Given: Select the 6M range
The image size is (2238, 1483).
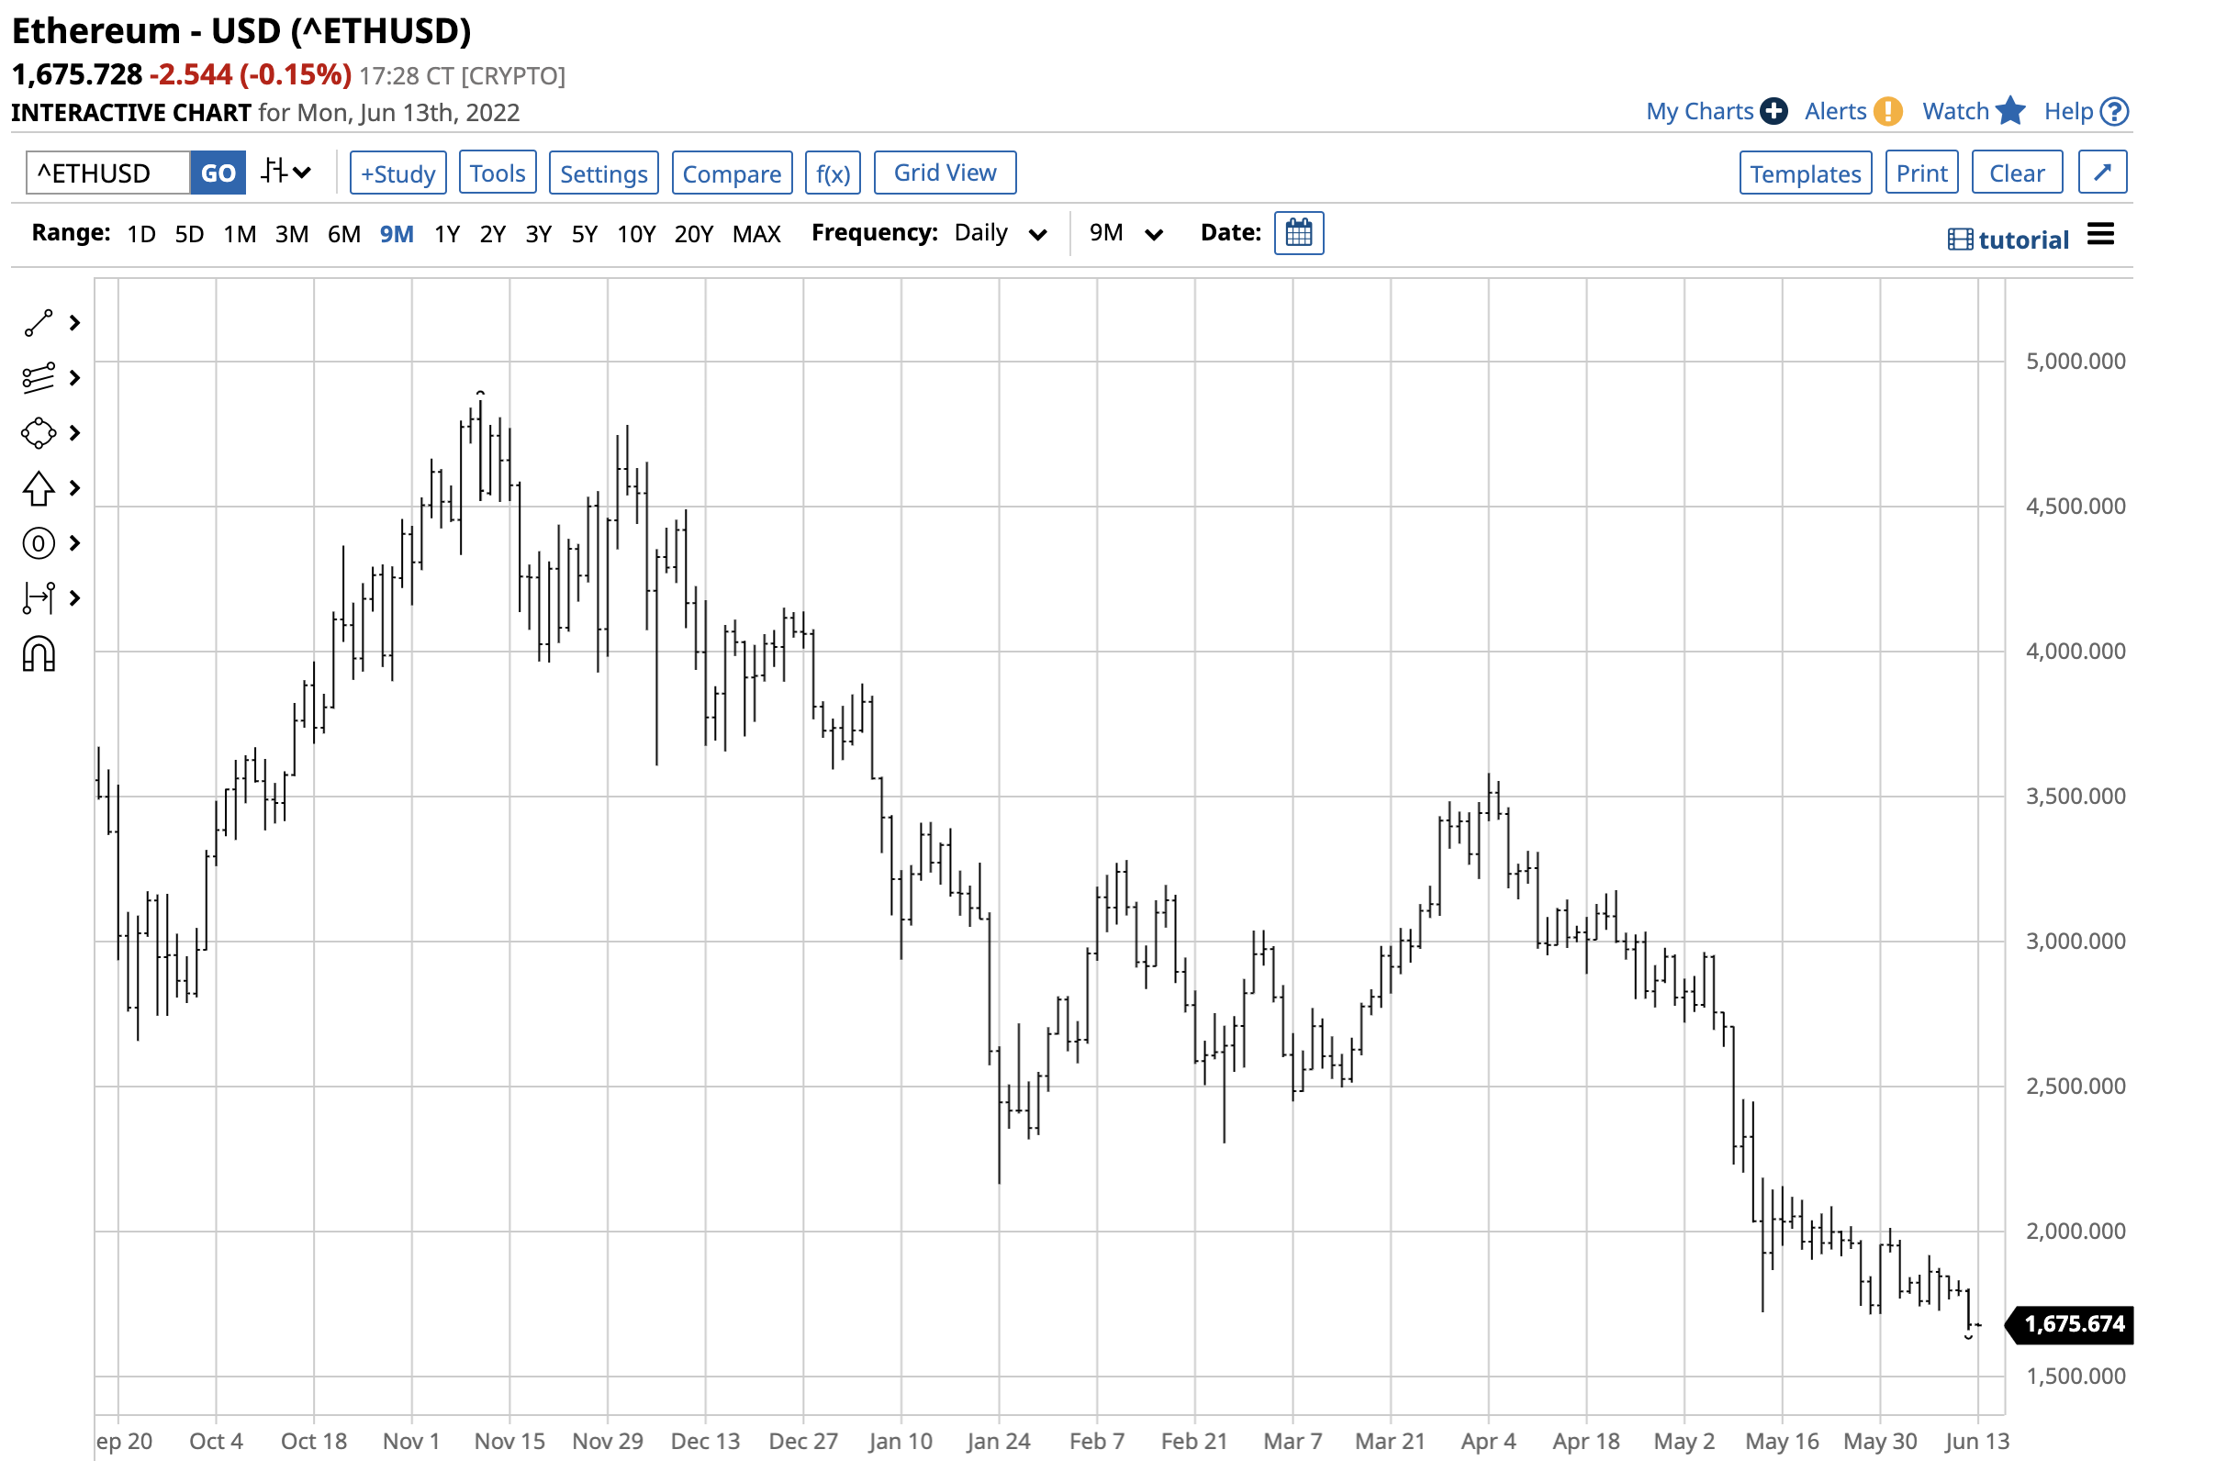Looking at the screenshot, I should (x=344, y=234).
